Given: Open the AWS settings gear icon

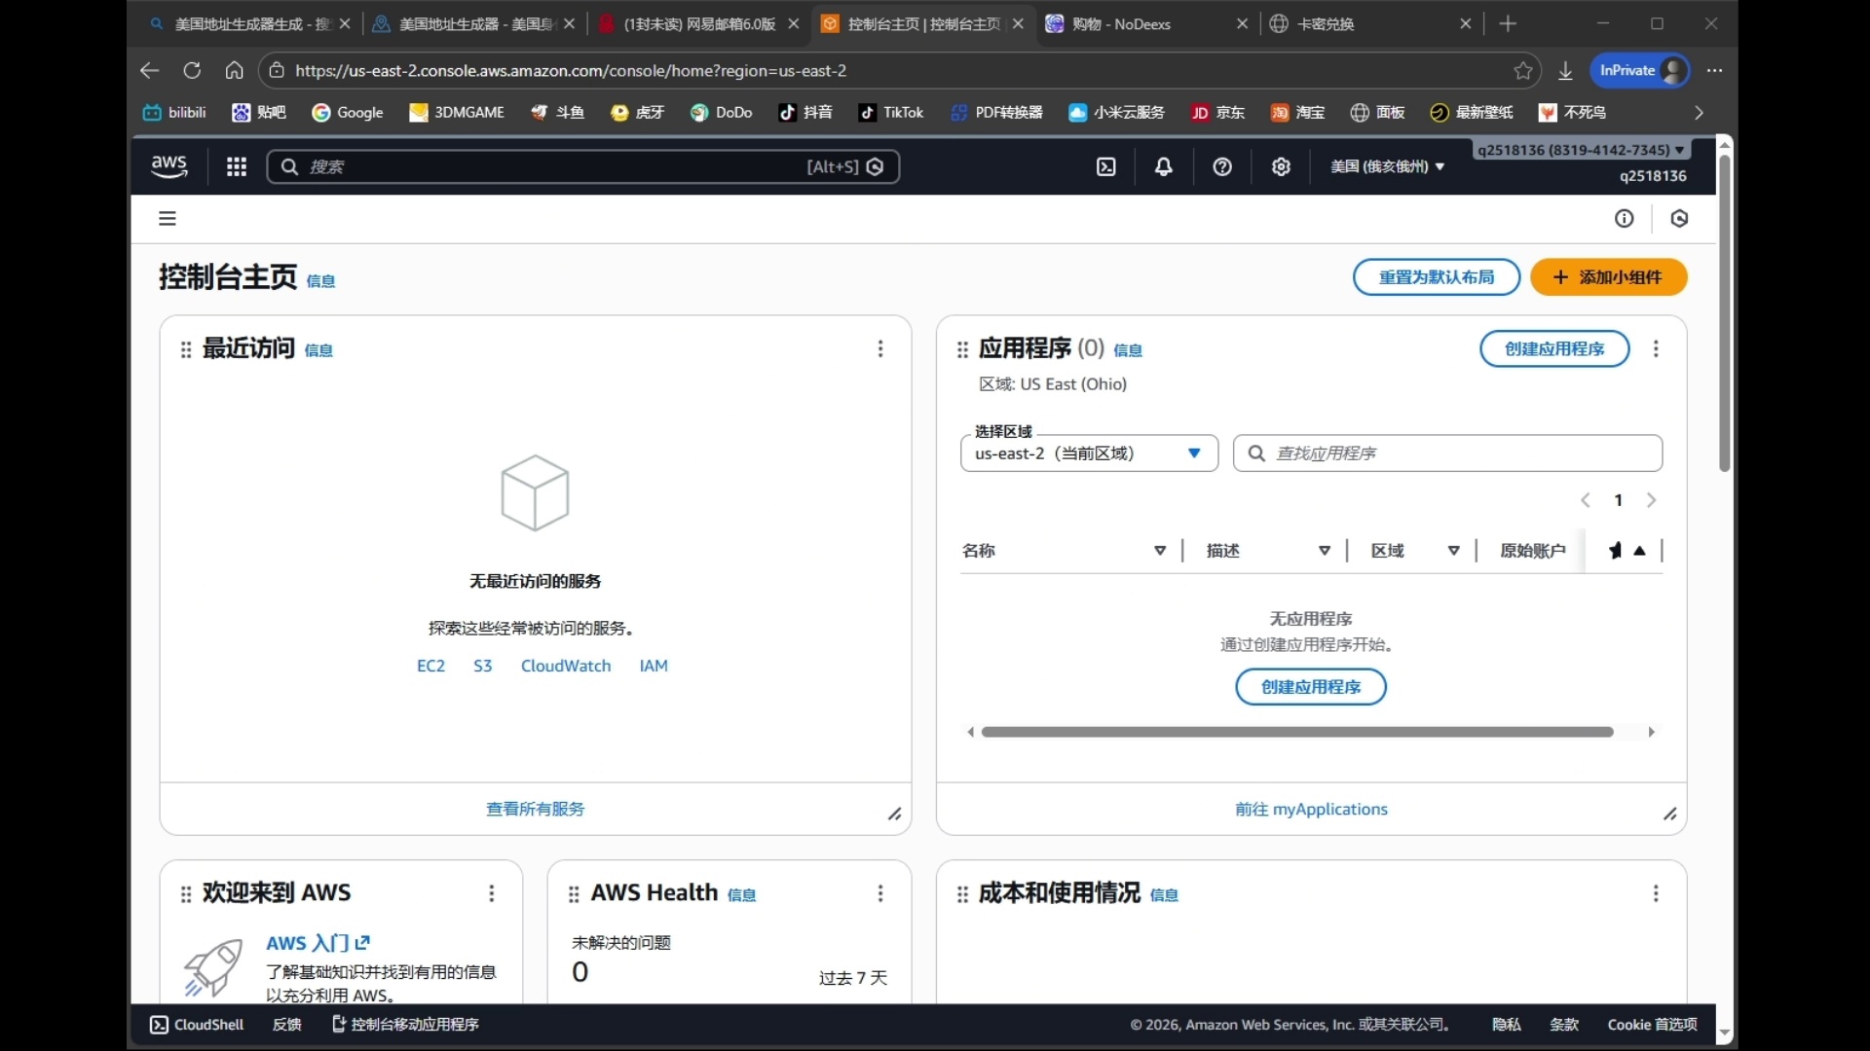Looking at the screenshot, I should tap(1281, 166).
